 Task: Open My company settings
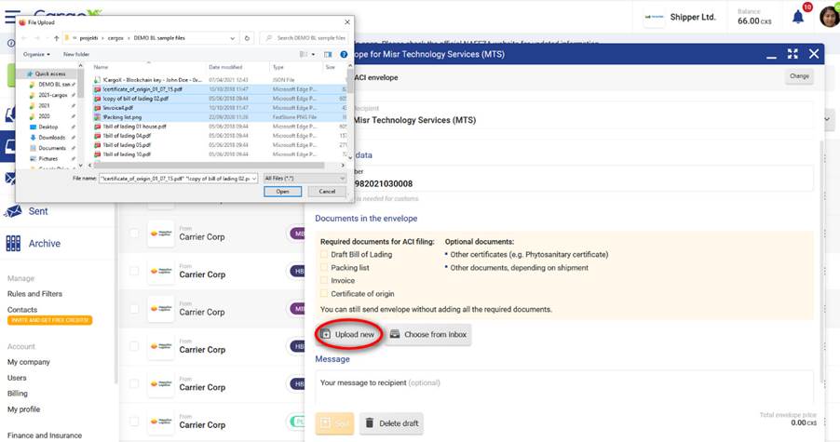tap(28, 362)
